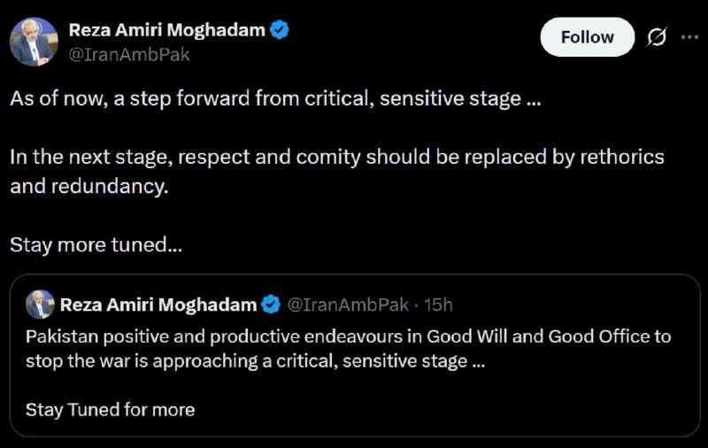
Task: Click the "Stay more tuned..." text
Action: tap(96, 245)
